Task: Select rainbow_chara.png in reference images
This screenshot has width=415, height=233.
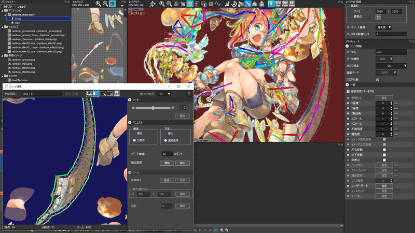Action: coord(22,64)
